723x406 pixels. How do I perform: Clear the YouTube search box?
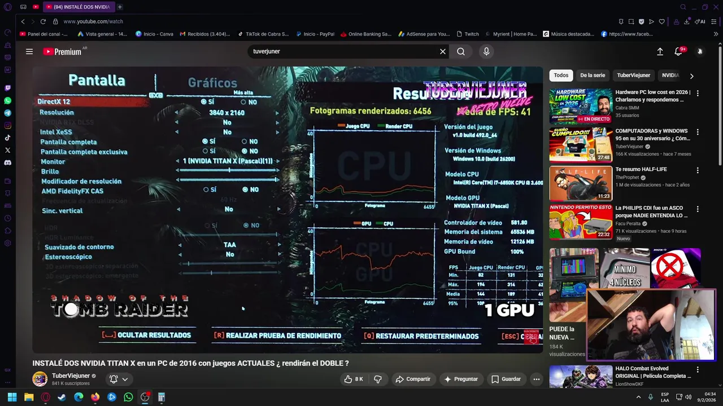[443, 51]
